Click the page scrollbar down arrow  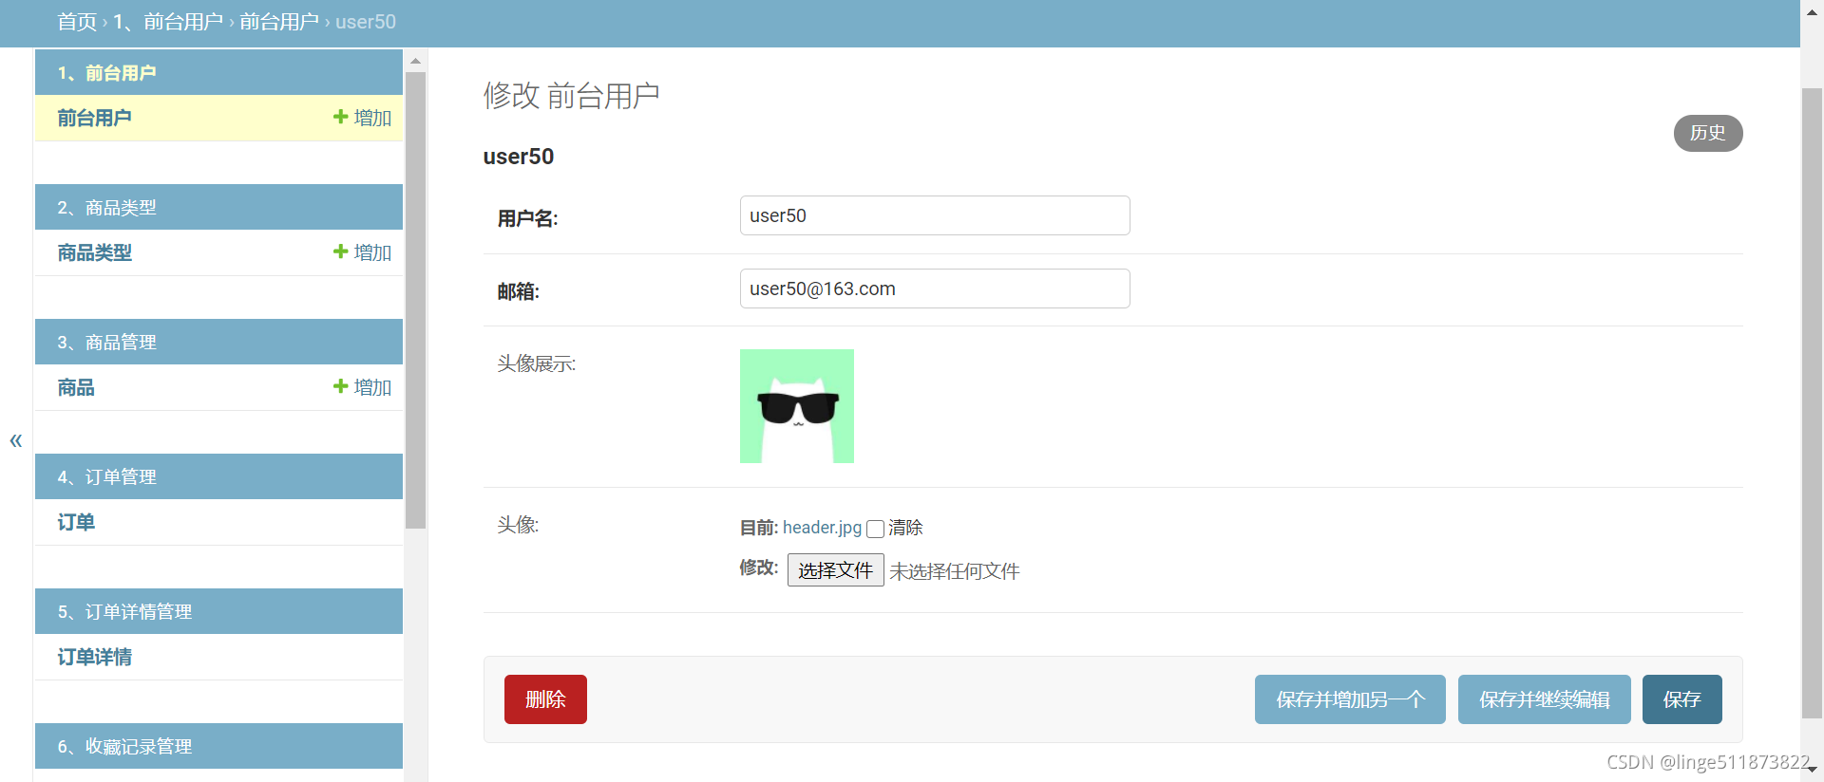(x=1812, y=771)
